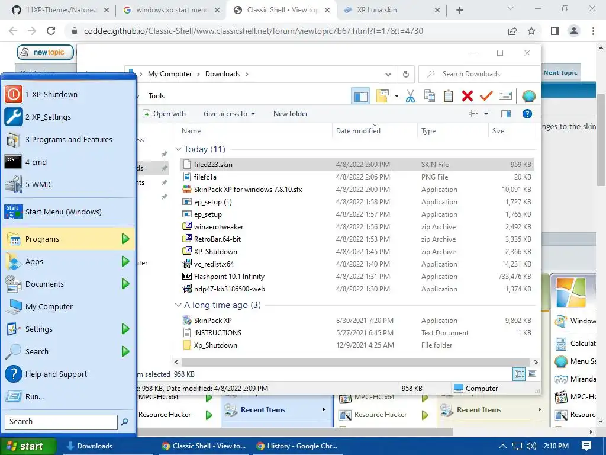The height and width of the screenshot is (455, 606).
Task: Click the orange checkmark Properties icon
Action: pyautogui.click(x=486, y=96)
